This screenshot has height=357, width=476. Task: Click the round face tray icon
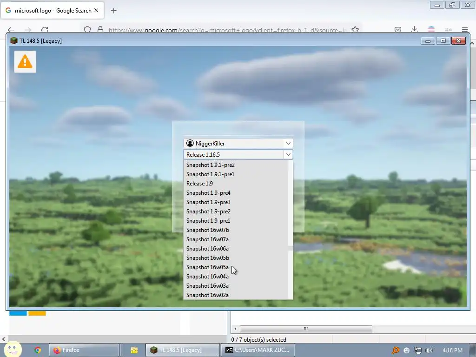point(406,350)
